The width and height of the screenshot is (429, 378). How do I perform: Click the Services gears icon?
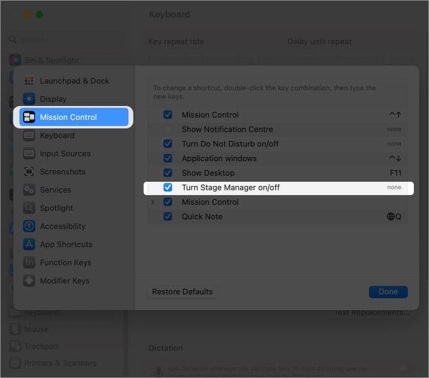tap(29, 190)
